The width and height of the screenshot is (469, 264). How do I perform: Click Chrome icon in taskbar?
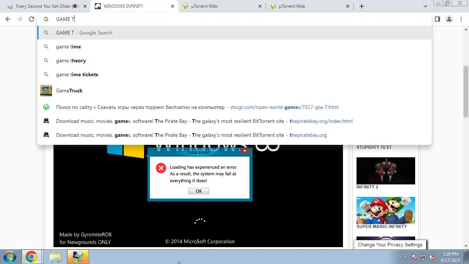tap(31, 257)
